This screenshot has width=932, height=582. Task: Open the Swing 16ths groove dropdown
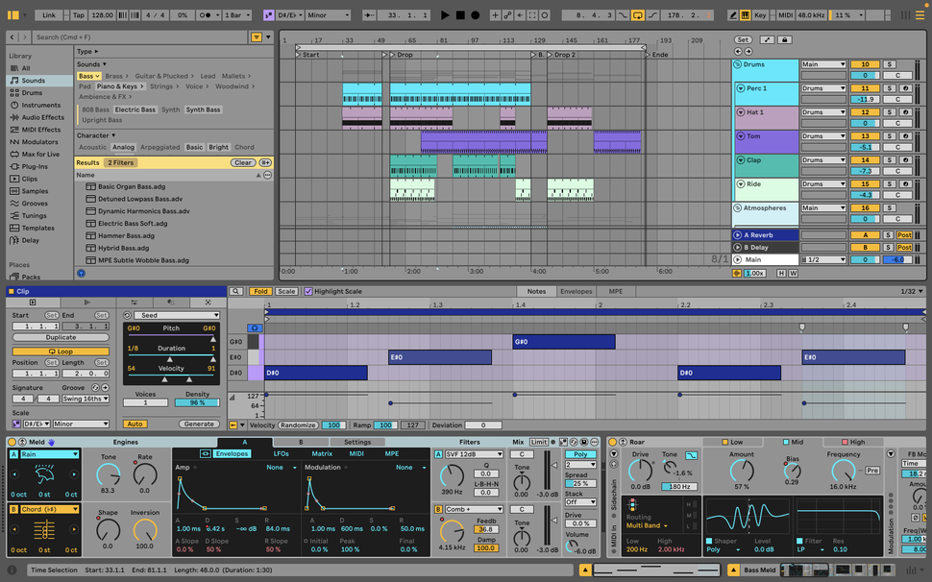86,399
